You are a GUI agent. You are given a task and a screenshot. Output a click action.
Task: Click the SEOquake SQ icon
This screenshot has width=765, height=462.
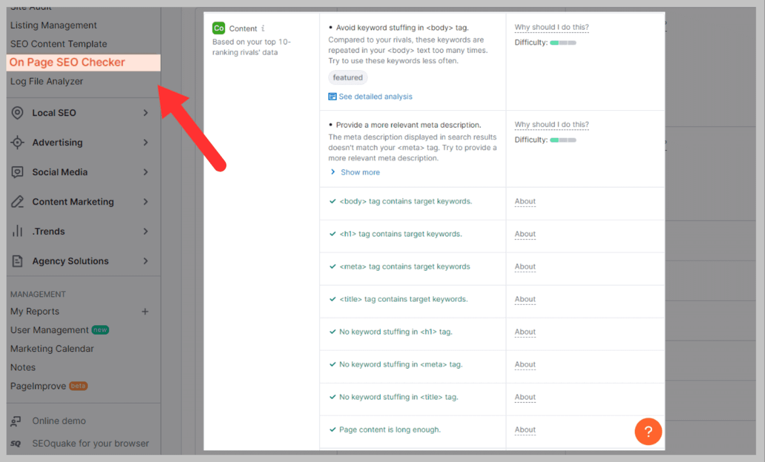(x=16, y=443)
